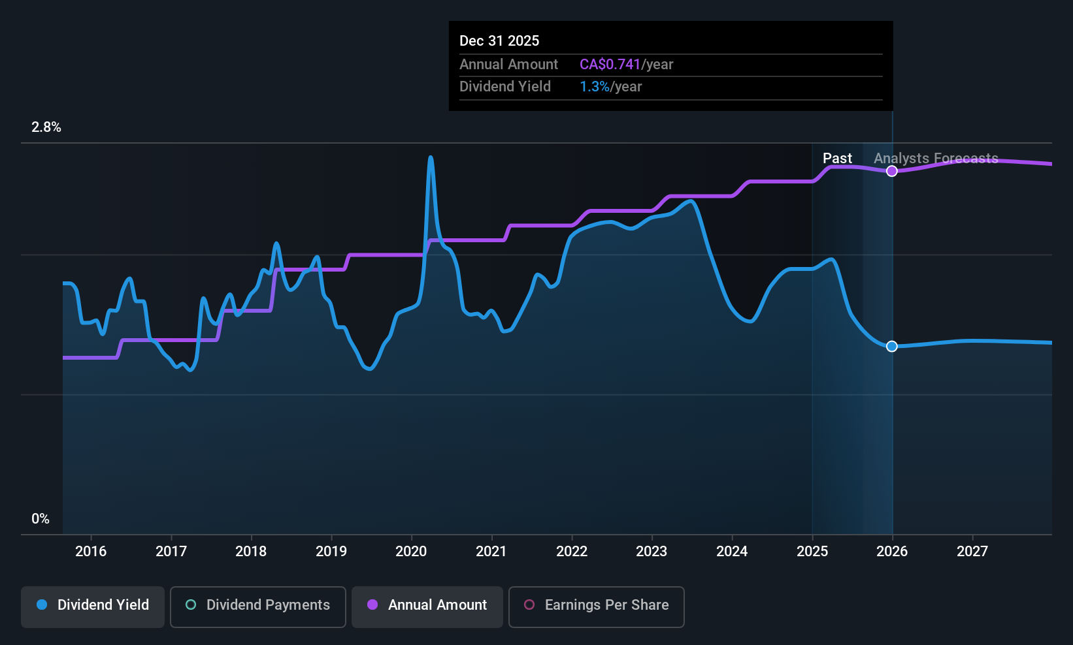Toggle the Dividend Yield legend icon
The image size is (1073, 645).
point(42,605)
